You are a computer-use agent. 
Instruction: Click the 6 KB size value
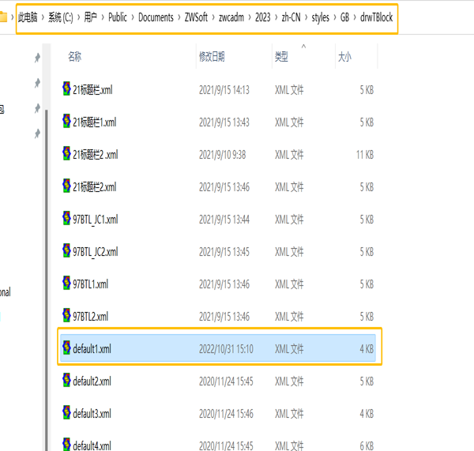tap(367, 445)
